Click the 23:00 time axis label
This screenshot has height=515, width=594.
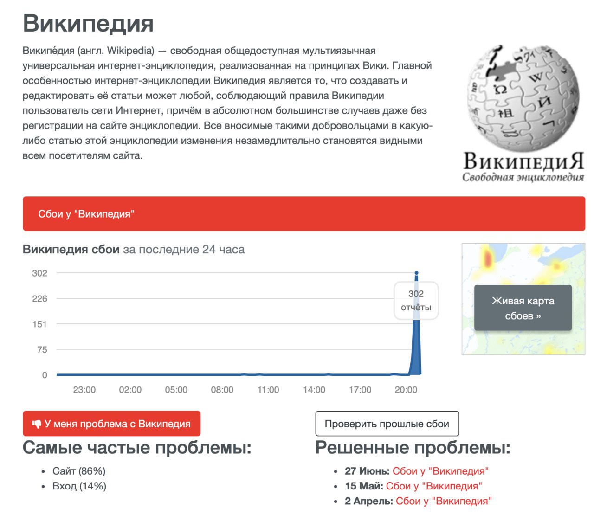[84, 390]
